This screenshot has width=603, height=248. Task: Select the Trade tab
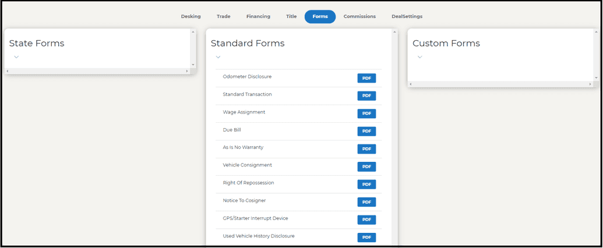click(x=224, y=16)
